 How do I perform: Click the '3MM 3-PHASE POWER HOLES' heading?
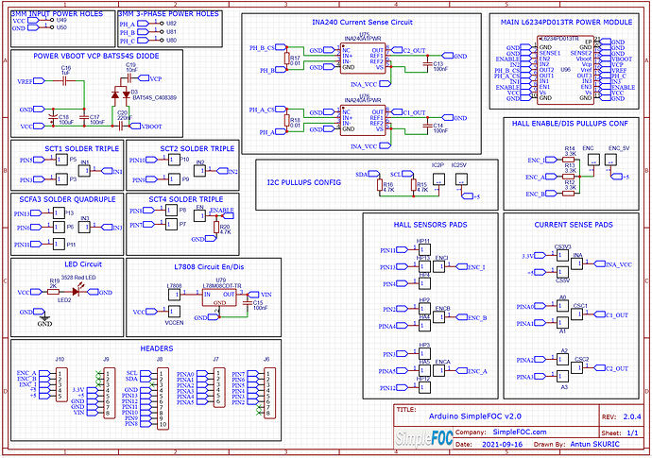coord(168,14)
